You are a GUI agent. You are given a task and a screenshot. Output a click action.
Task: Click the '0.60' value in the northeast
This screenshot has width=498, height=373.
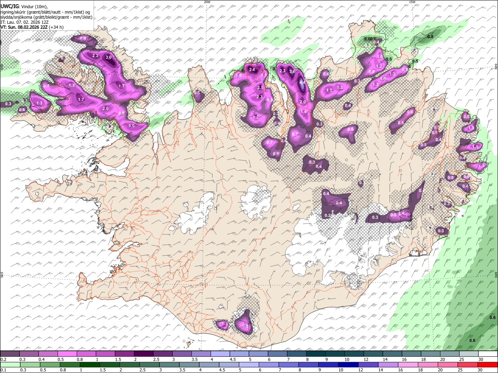point(368,39)
